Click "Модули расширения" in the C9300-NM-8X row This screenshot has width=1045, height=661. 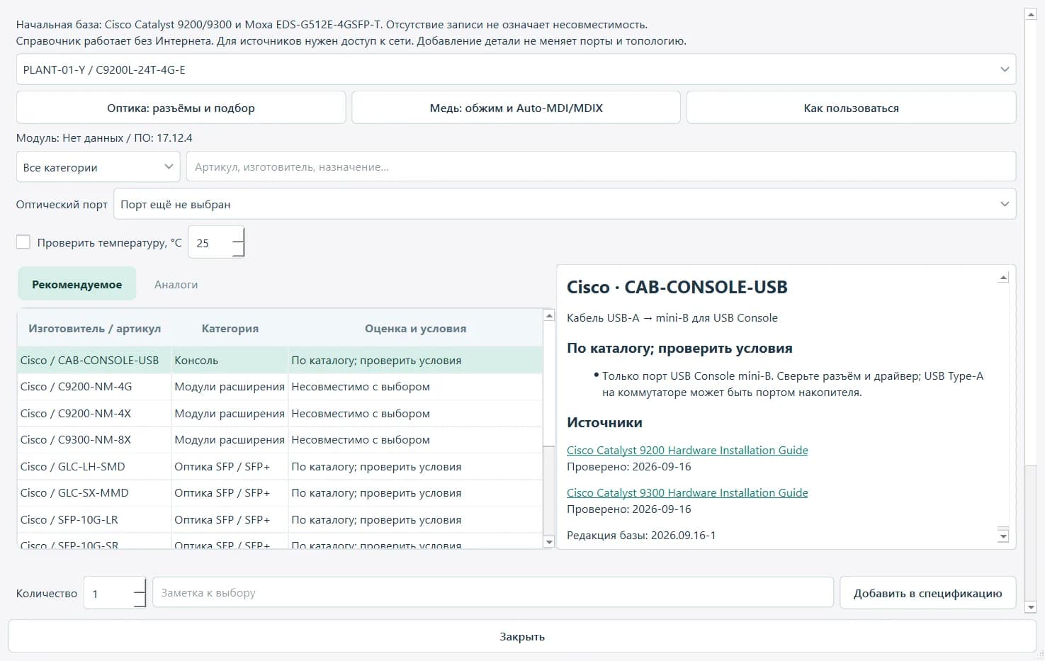click(x=230, y=439)
